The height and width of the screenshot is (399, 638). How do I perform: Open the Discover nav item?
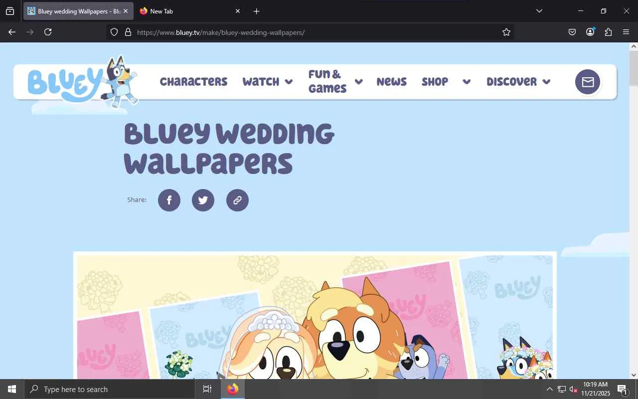coord(511,82)
